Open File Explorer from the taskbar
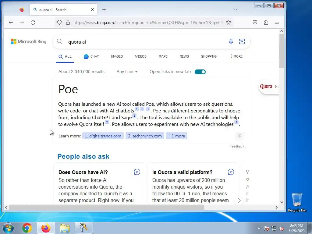 point(65,228)
